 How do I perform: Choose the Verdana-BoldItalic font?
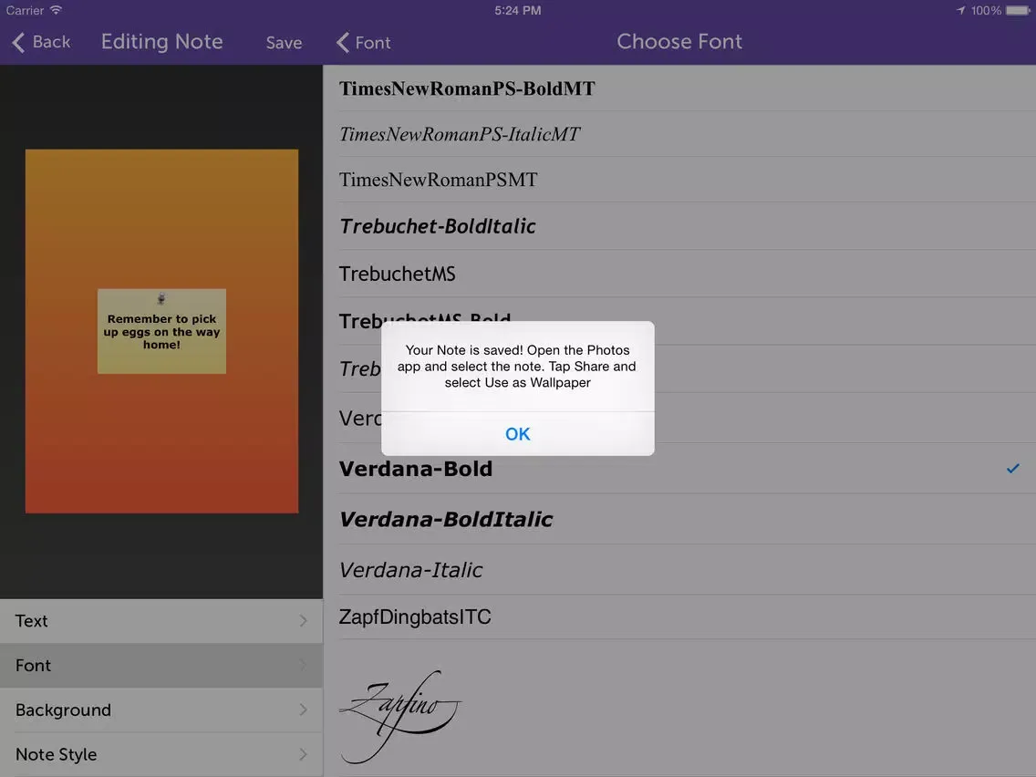tap(679, 519)
